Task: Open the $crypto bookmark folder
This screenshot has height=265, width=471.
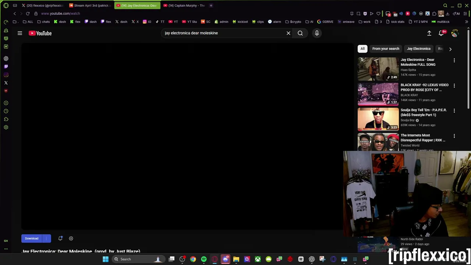Action: tap(293, 22)
